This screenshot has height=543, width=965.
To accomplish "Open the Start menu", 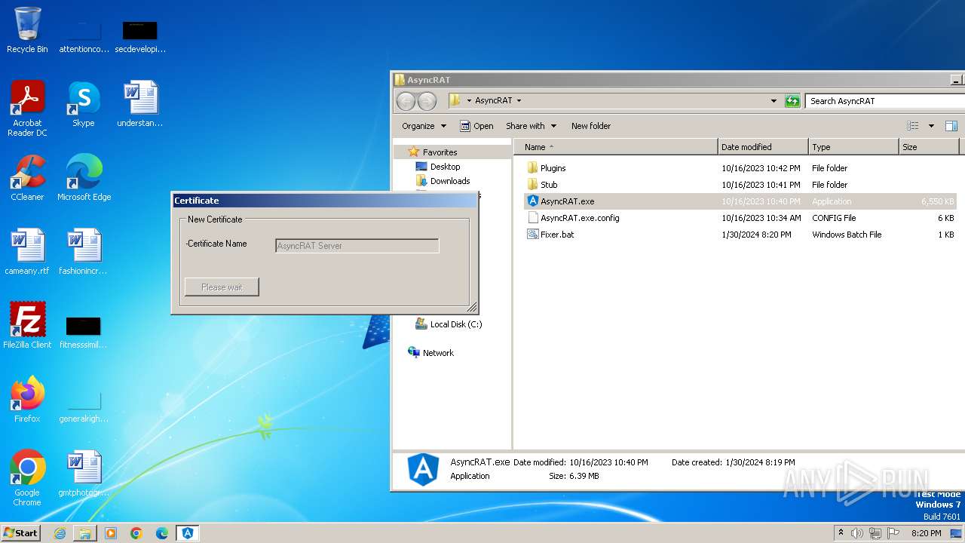I will [x=21, y=533].
